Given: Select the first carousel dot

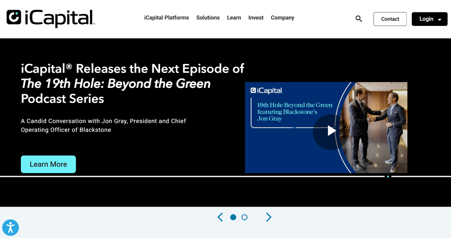Looking at the screenshot, I should click(233, 217).
